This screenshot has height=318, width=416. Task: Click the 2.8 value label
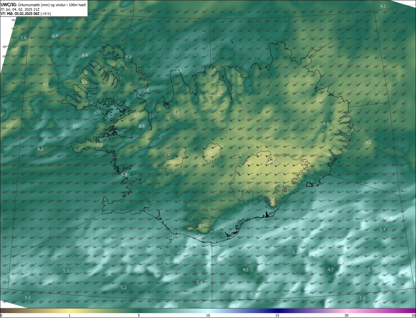[14, 49]
